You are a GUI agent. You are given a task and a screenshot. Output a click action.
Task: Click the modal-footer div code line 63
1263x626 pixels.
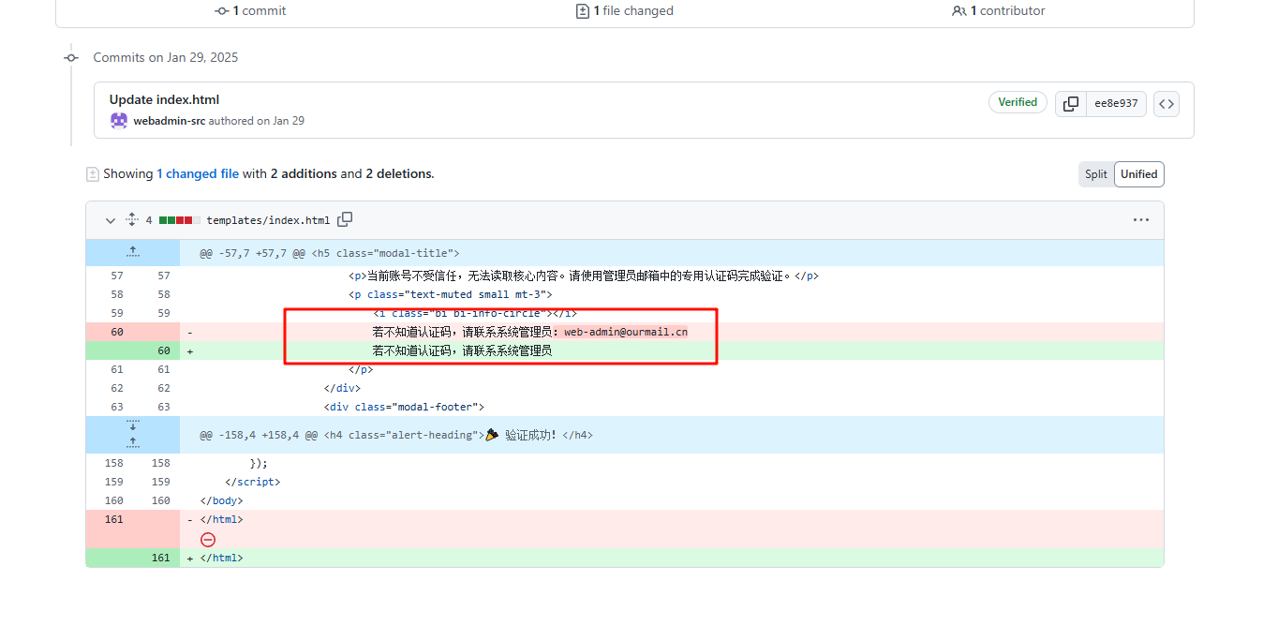point(404,407)
